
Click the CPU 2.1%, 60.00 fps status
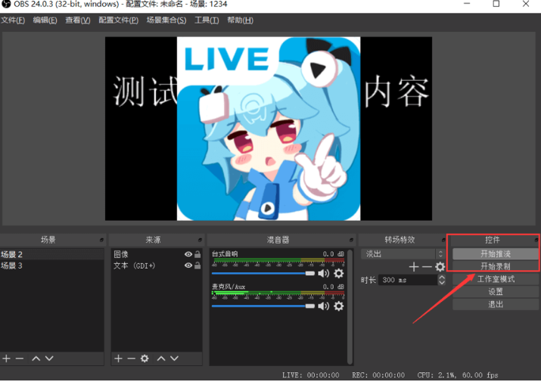point(458,375)
